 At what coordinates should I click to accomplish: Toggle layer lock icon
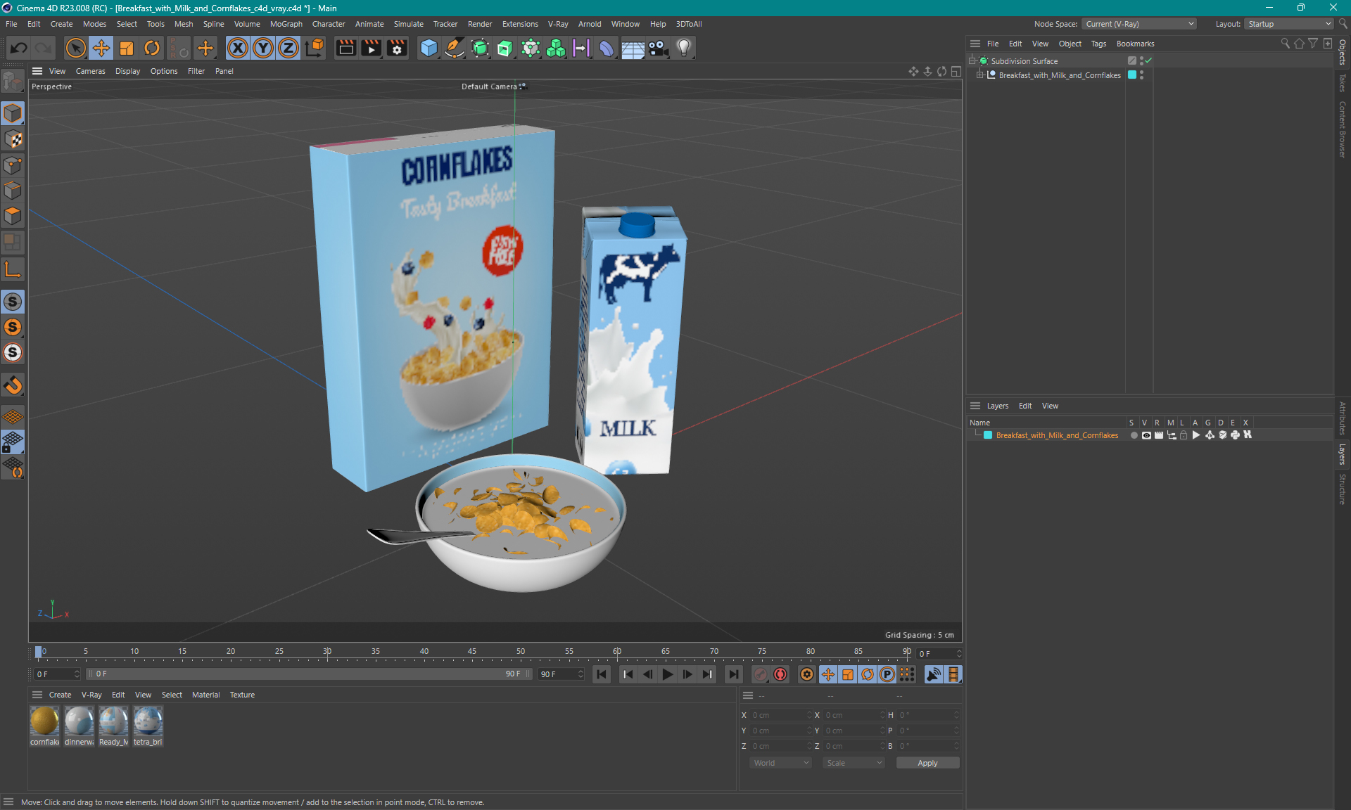(1184, 435)
